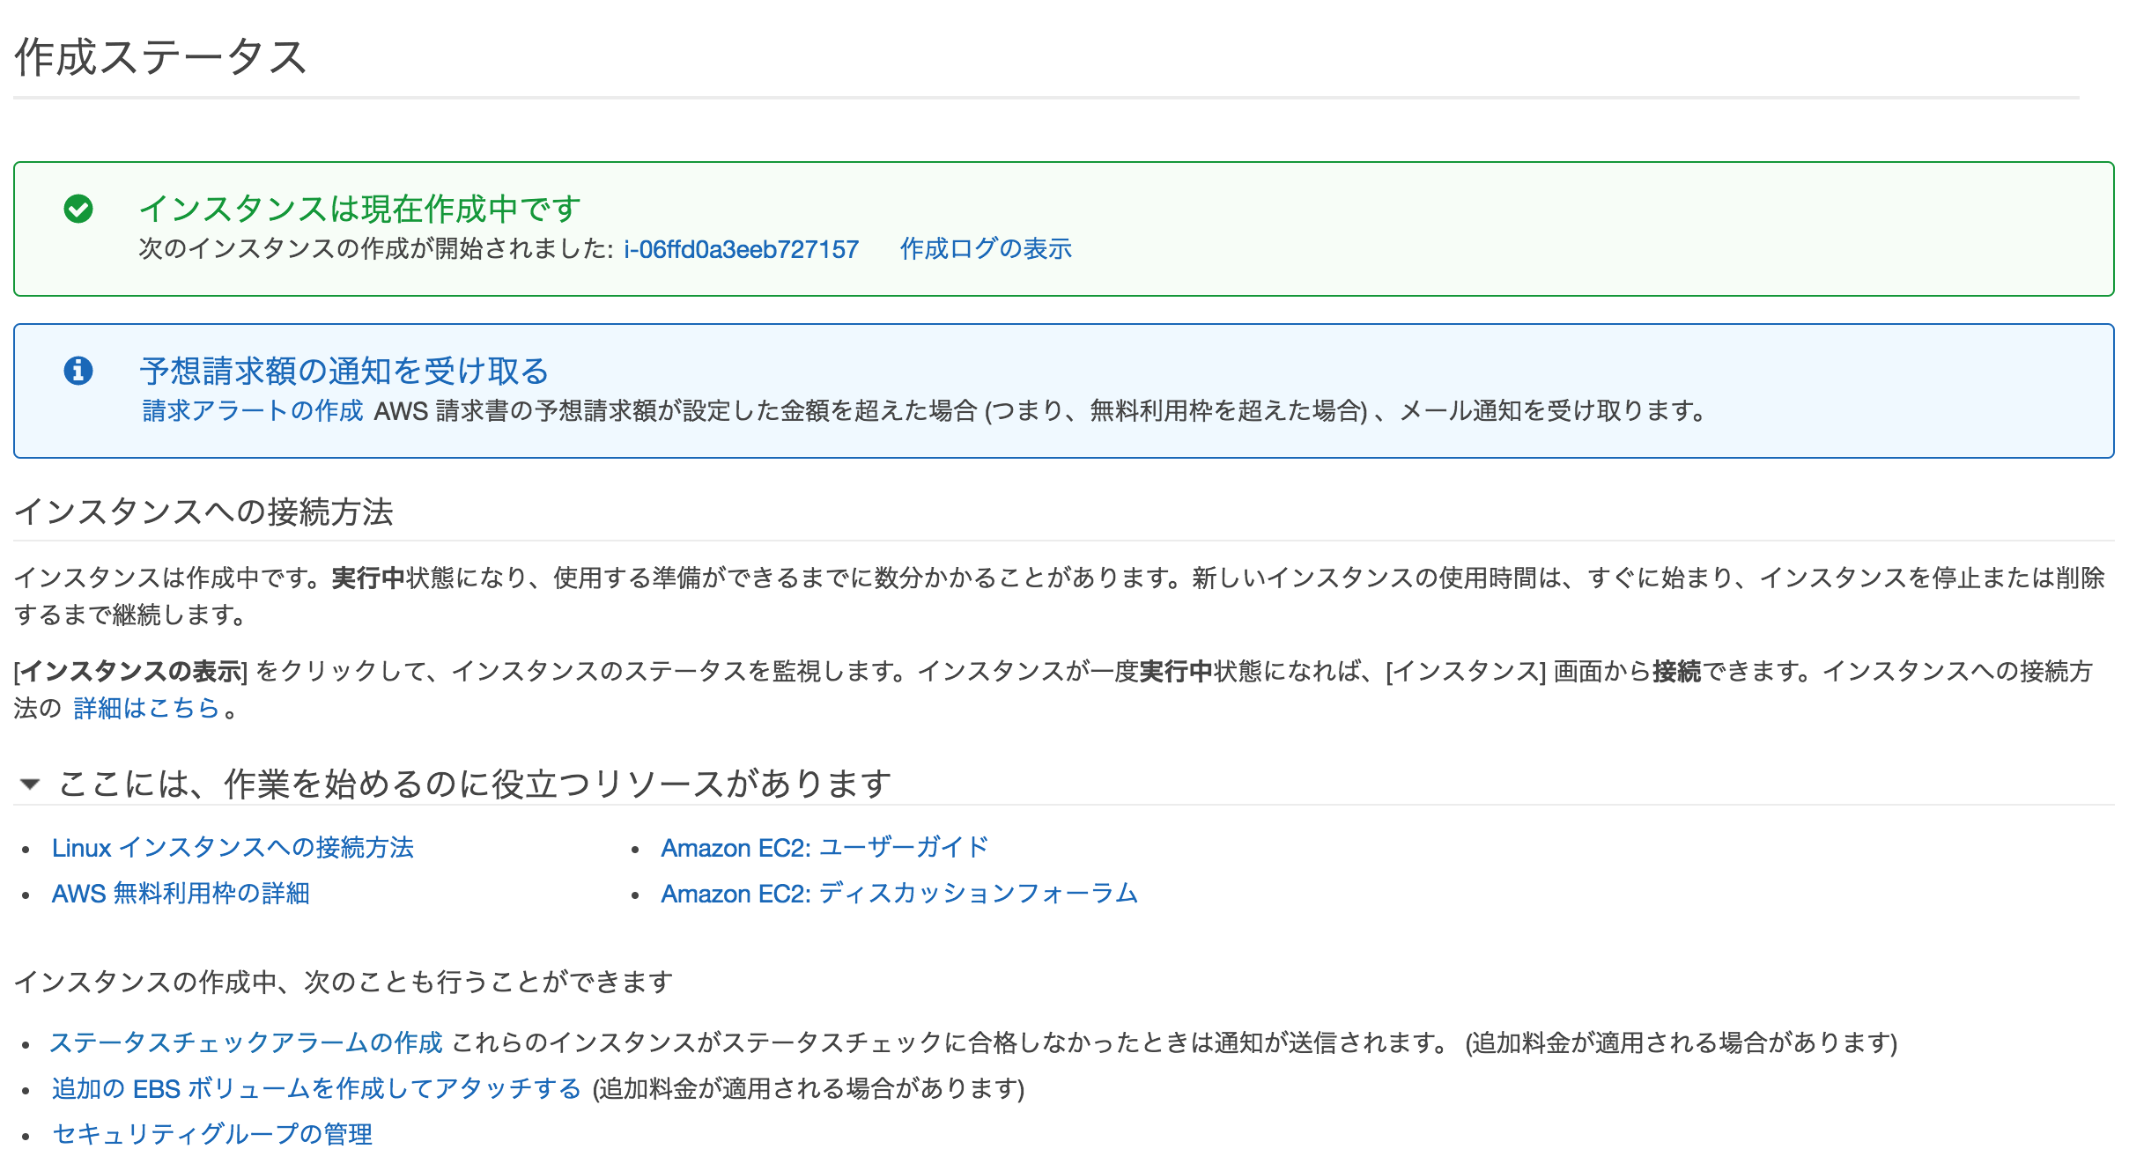Click ステータスチェックアラームの作成 link

tap(246, 1042)
